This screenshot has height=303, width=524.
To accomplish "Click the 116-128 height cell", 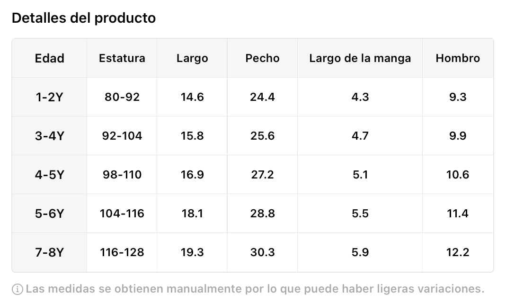I will [x=122, y=252].
